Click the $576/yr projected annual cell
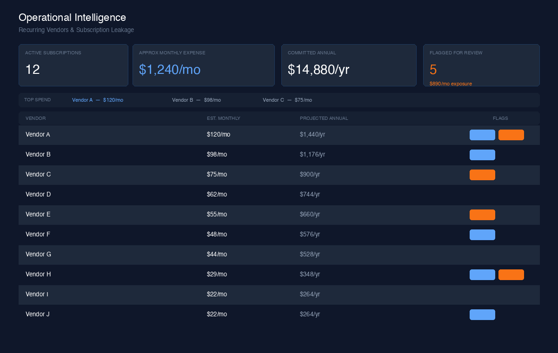Screen dimensions: 558x353 pos(310,235)
